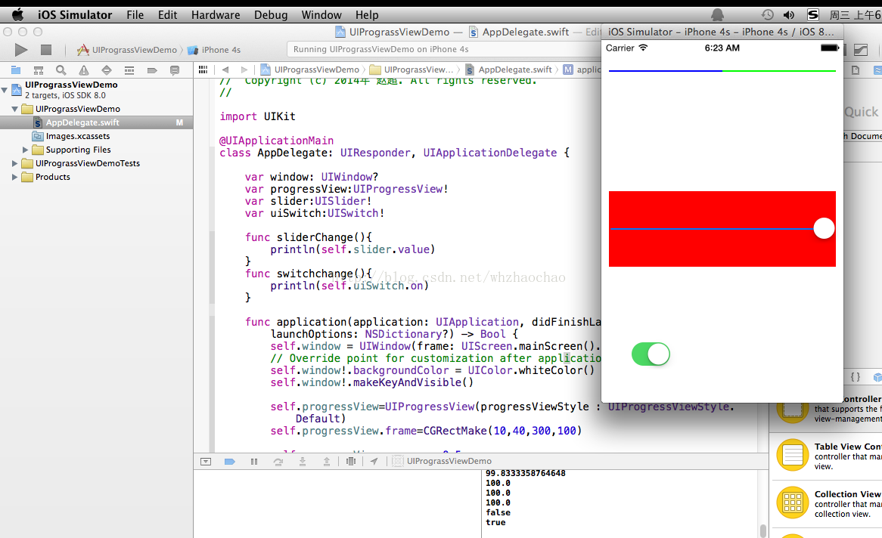Click the method item in jump bar
Viewport: 882px width, 538px height.
(x=582, y=70)
